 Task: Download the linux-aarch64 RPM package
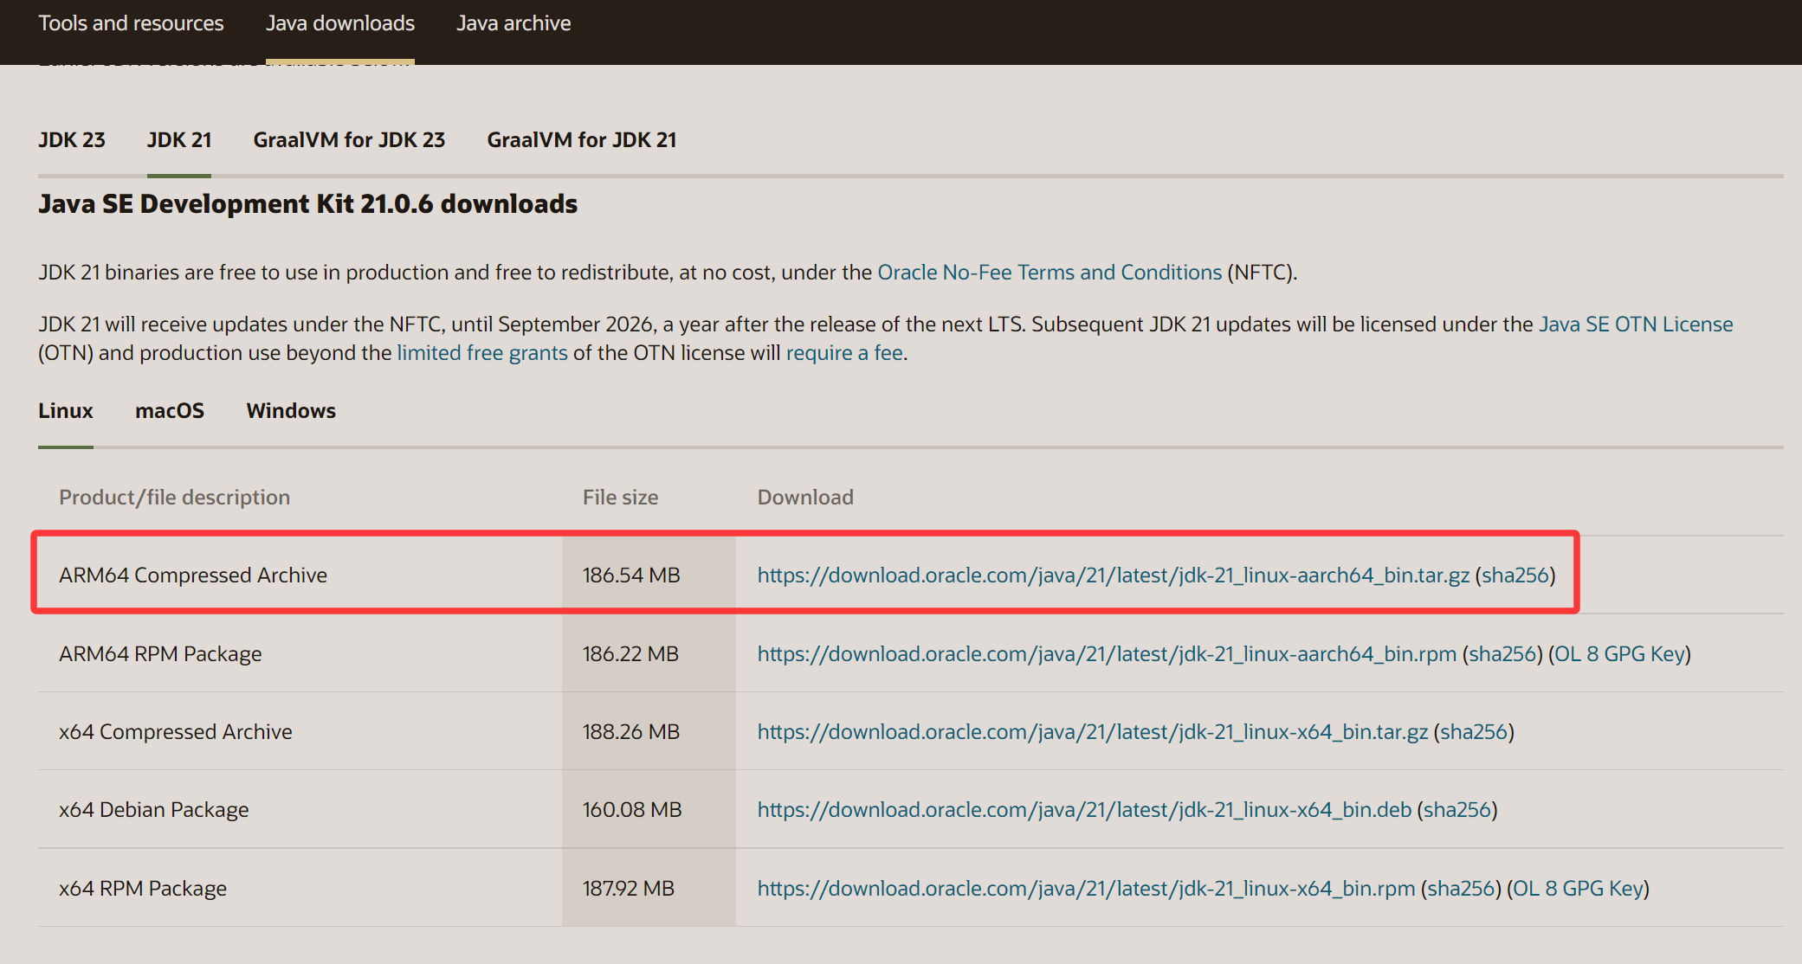tap(1107, 654)
